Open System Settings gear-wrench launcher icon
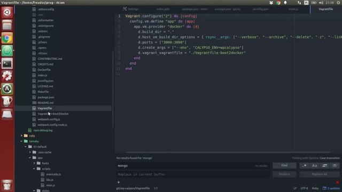This screenshot has height=192, width=342. pyautogui.click(x=7, y=76)
